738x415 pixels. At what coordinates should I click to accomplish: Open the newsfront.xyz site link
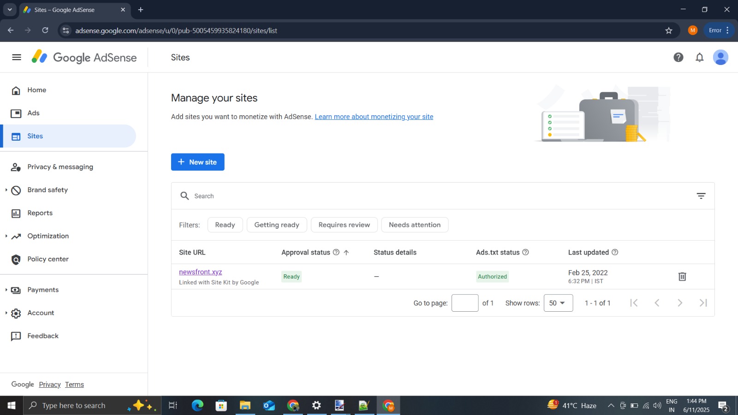pyautogui.click(x=200, y=272)
